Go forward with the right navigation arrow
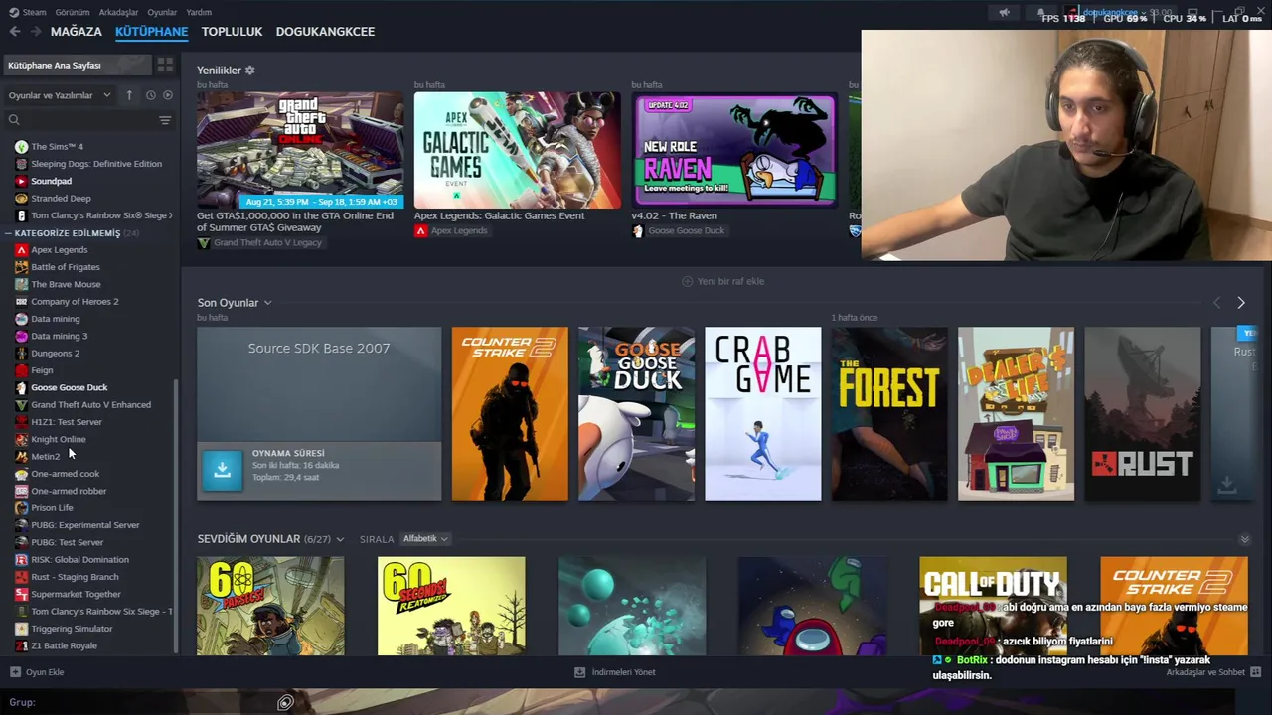This screenshot has height=715, width=1272. tap(36, 32)
